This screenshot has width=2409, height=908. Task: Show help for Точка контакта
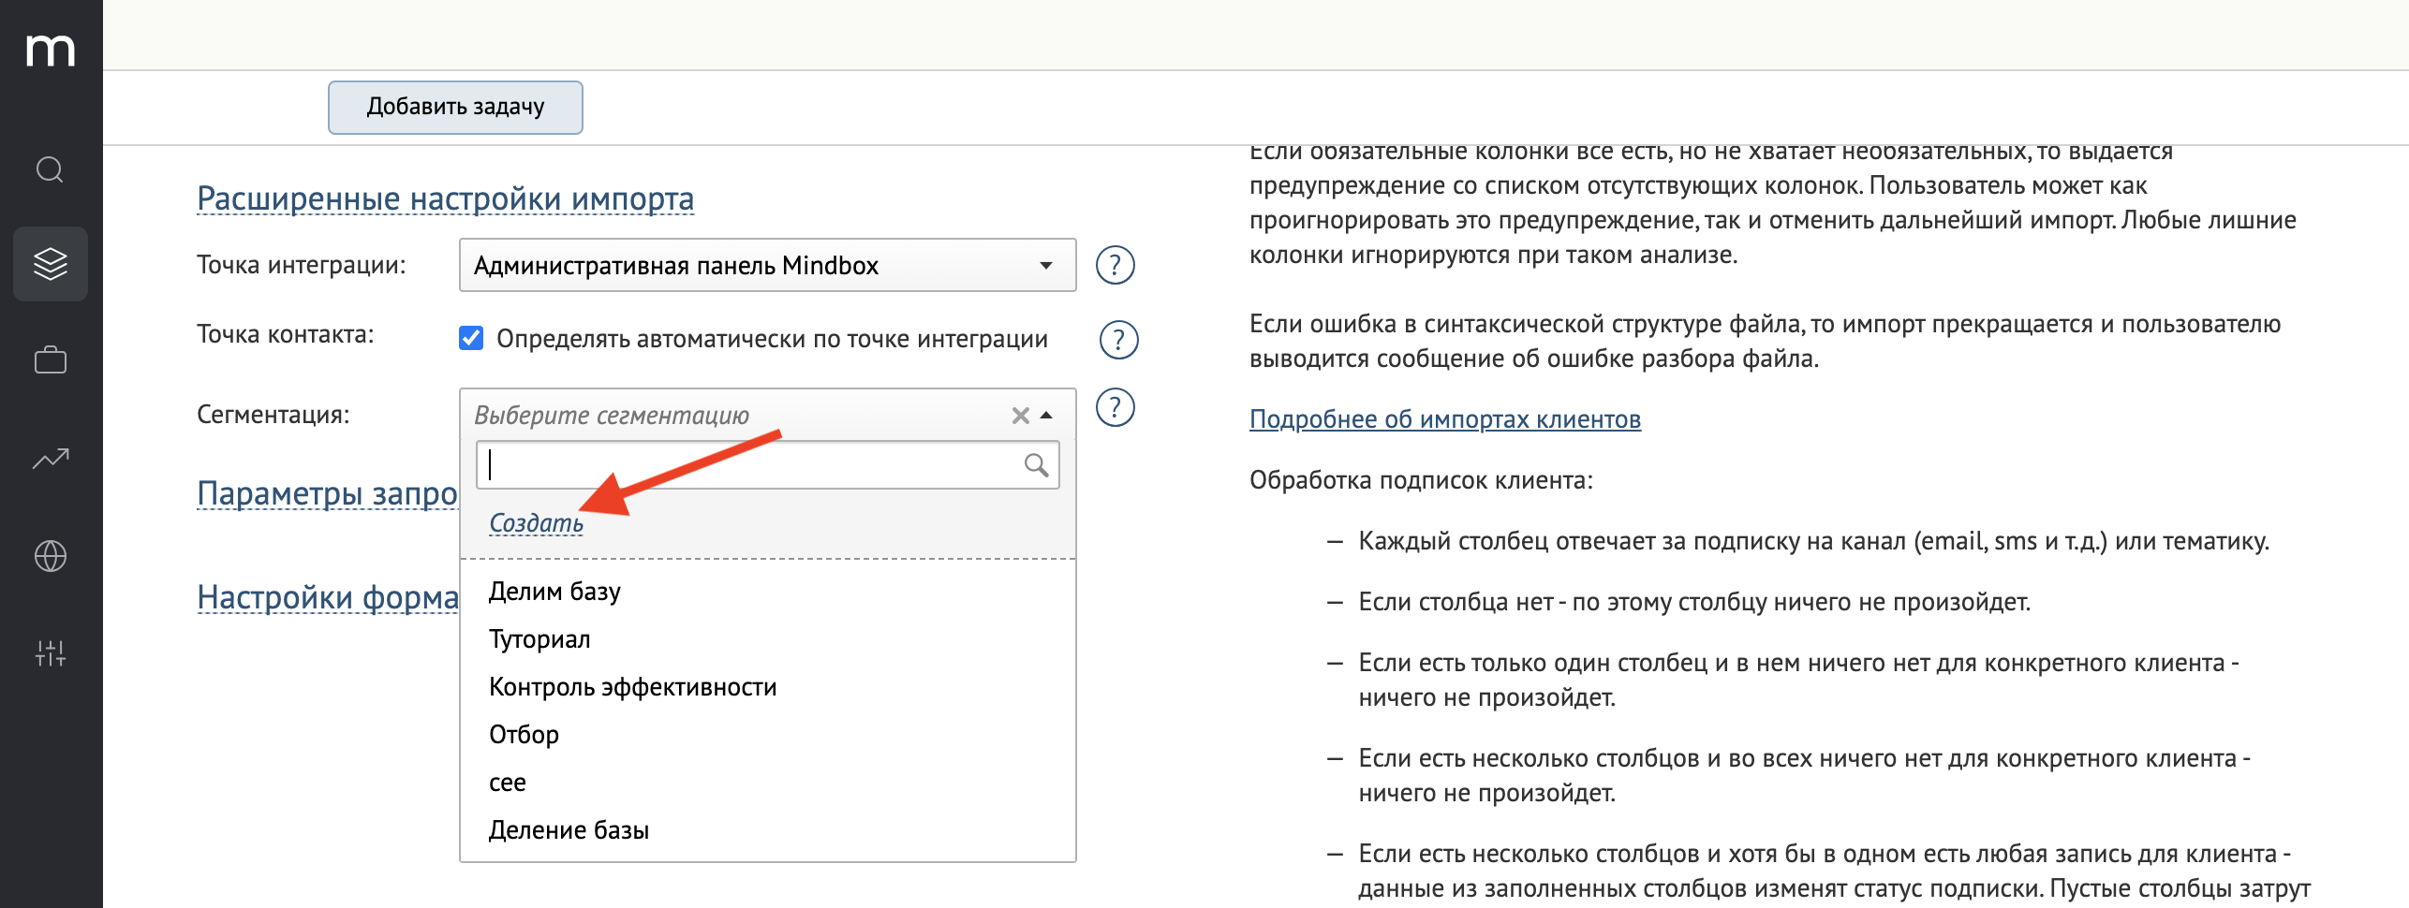click(1118, 340)
